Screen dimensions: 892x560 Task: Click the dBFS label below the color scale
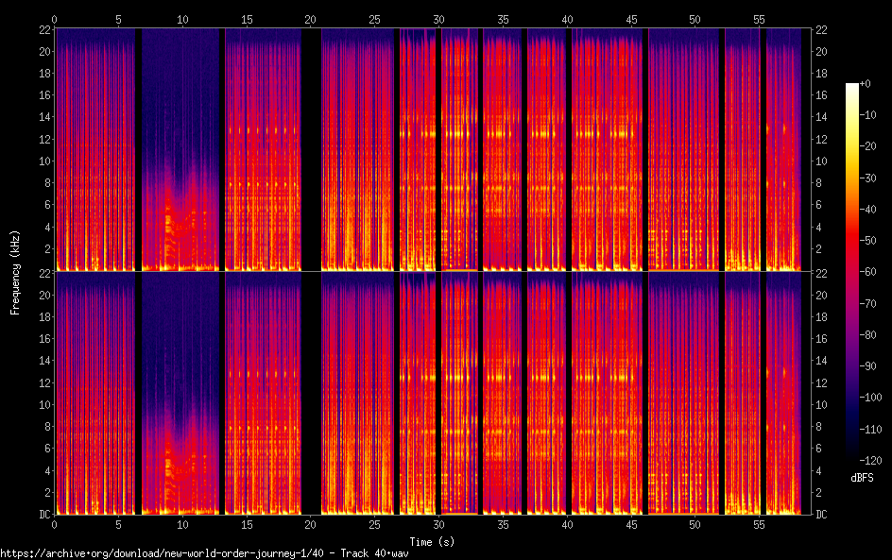861,479
